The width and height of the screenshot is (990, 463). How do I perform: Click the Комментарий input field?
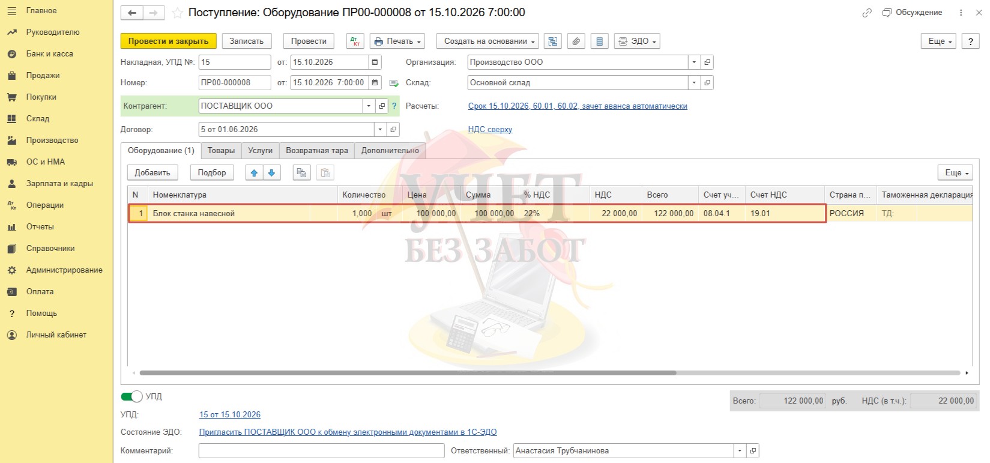pyautogui.click(x=322, y=450)
